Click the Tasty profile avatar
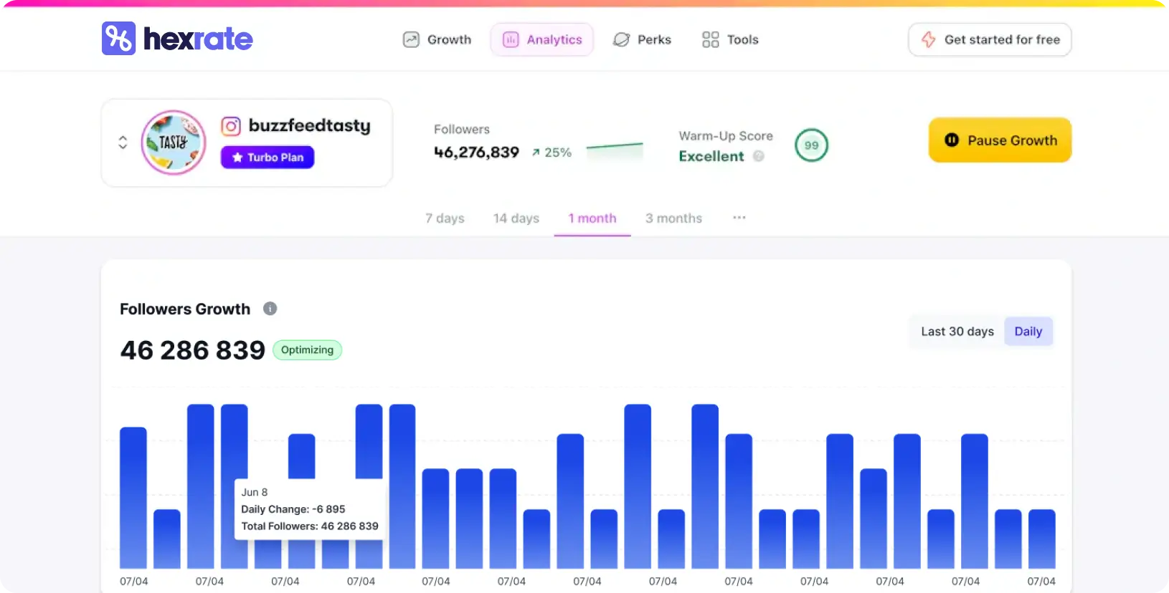Image resolution: width=1169 pixels, height=593 pixels. click(x=174, y=143)
